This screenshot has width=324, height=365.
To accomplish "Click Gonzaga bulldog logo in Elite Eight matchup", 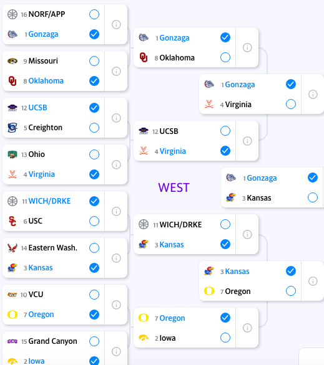I will (231, 178).
